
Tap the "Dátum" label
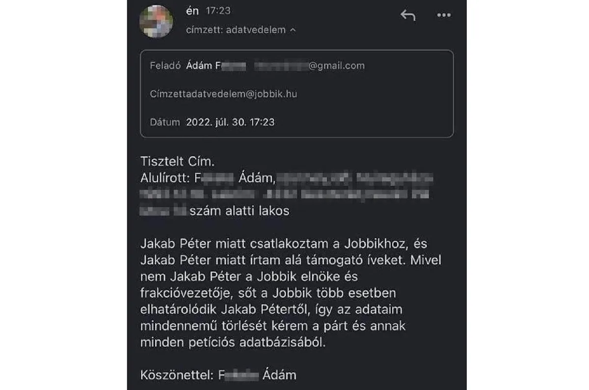pyautogui.click(x=164, y=122)
